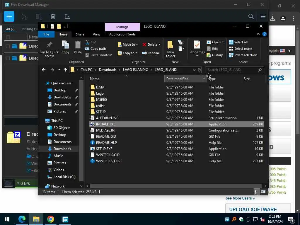Click Edit in Open group

tap(212, 49)
